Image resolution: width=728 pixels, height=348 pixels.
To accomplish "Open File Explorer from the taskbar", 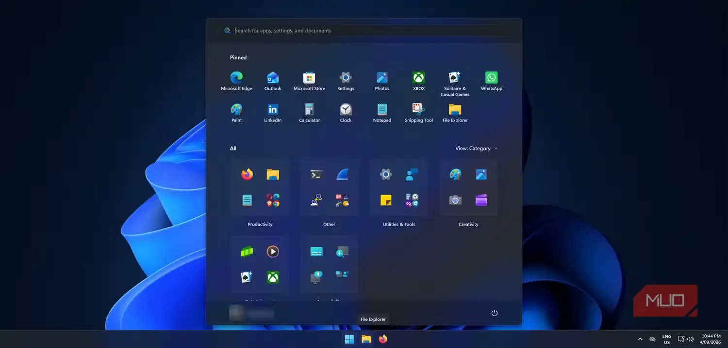I will click(366, 339).
